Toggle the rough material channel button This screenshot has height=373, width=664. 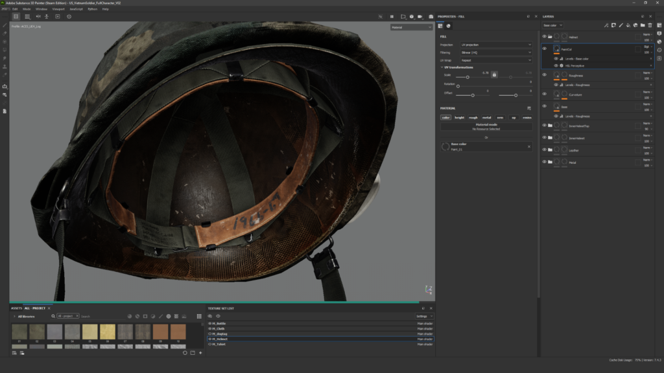point(473,117)
